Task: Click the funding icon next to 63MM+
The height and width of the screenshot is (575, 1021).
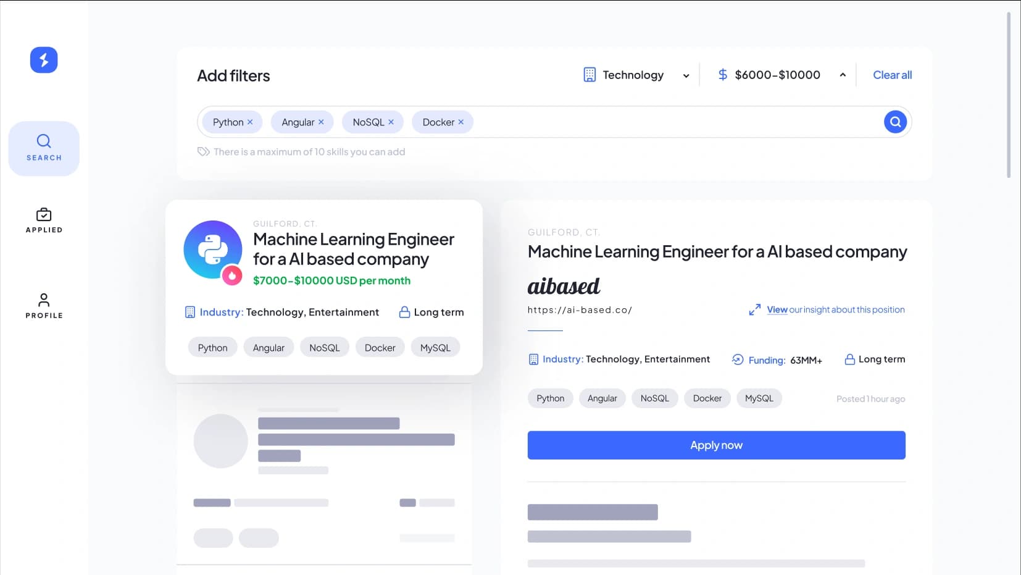Action: 737,359
